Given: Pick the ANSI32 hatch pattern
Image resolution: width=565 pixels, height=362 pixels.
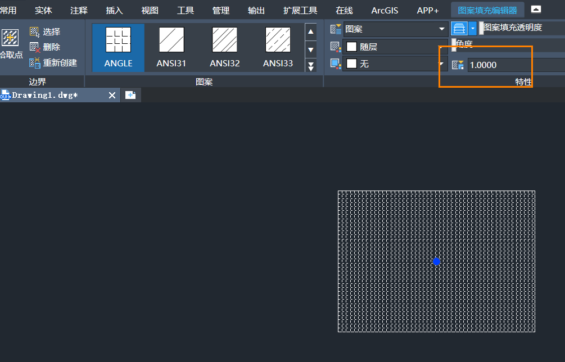Looking at the screenshot, I should coord(224,47).
